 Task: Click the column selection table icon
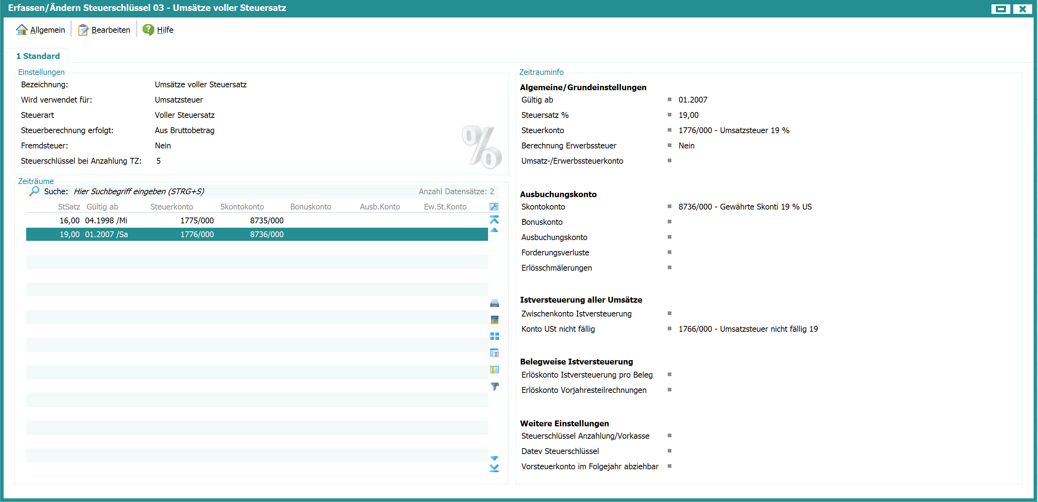tap(494, 370)
